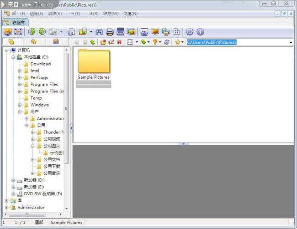Expand the Windows folder node
297x229 pixels.
pos(20,105)
